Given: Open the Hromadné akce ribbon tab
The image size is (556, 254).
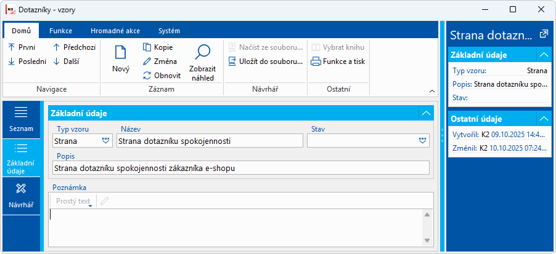Looking at the screenshot, I should [x=115, y=31].
